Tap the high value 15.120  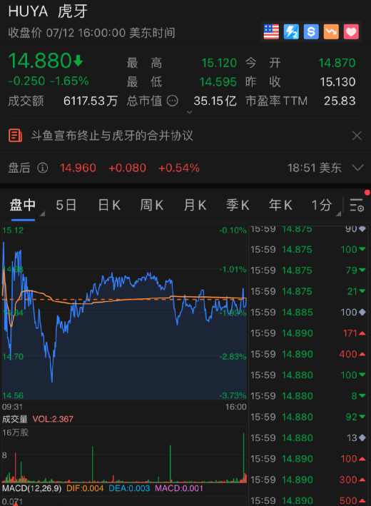point(219,63)
